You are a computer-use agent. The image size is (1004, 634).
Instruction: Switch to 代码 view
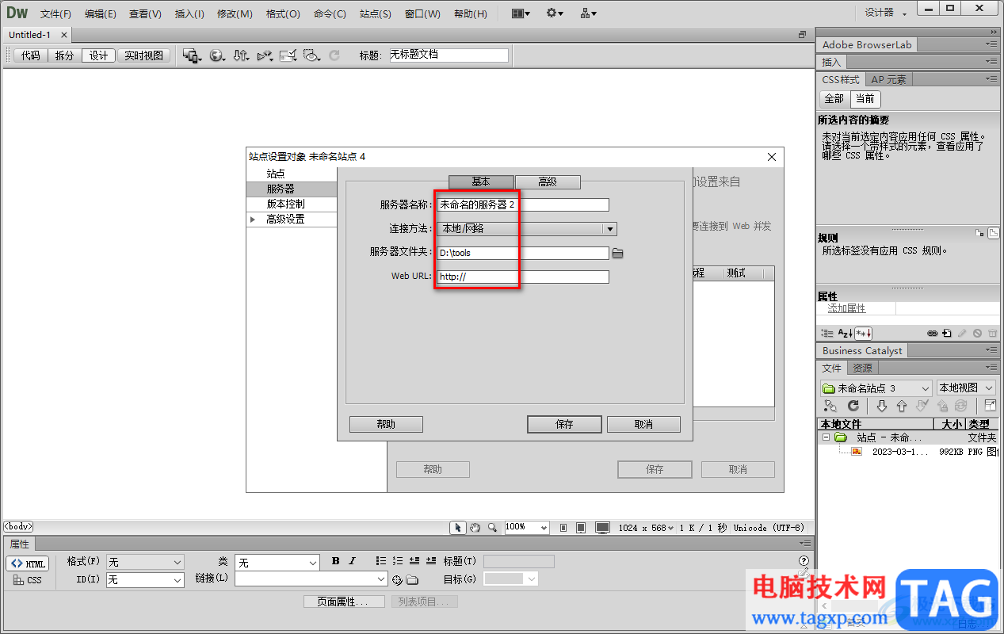pyautogui.click(x=31, y=55)
